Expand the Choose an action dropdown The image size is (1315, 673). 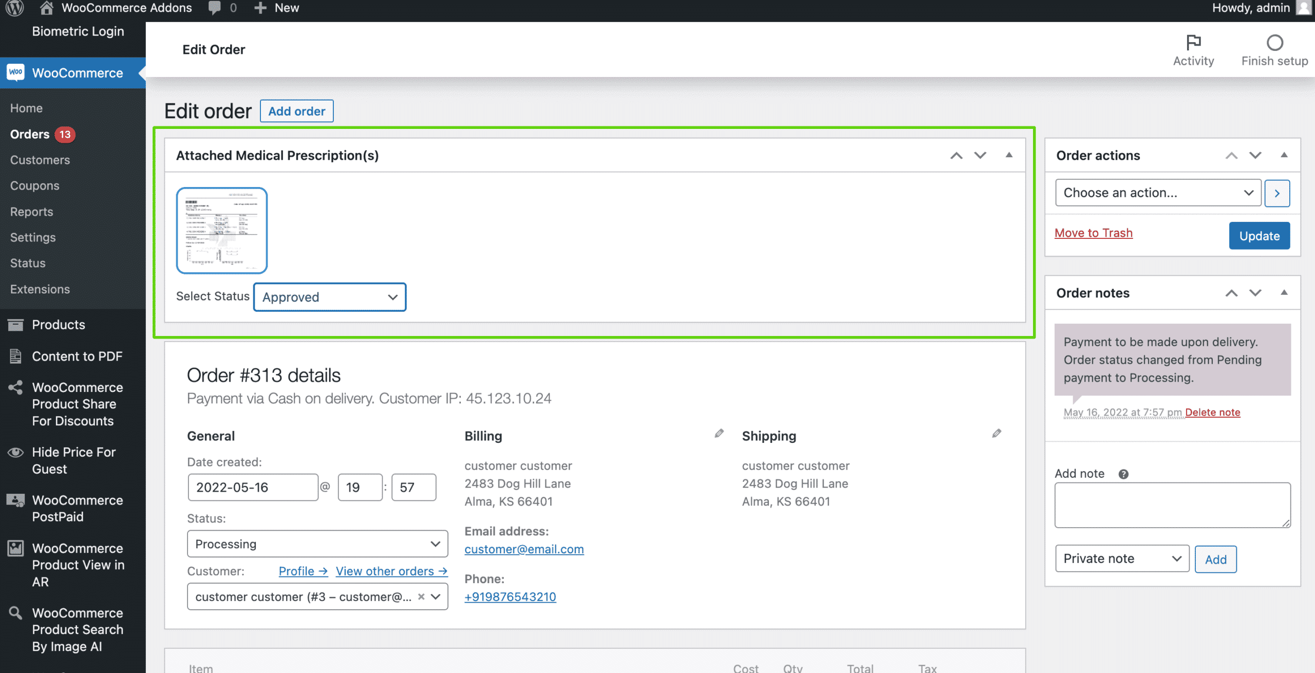coord(1158,193)
